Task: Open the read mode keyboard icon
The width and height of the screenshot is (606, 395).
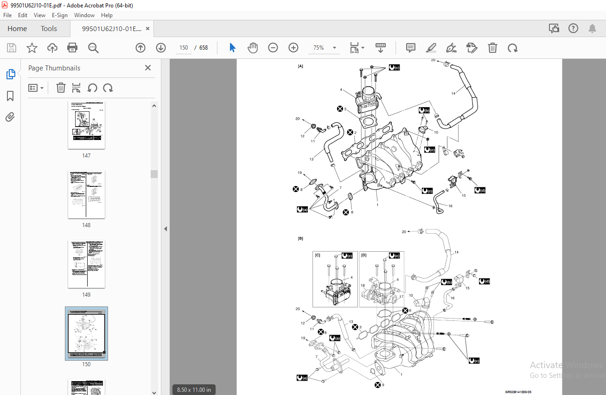Action: click(380, 48)
